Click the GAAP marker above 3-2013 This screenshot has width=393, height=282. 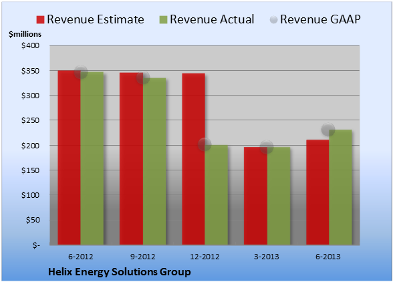(x=267, y=146)
